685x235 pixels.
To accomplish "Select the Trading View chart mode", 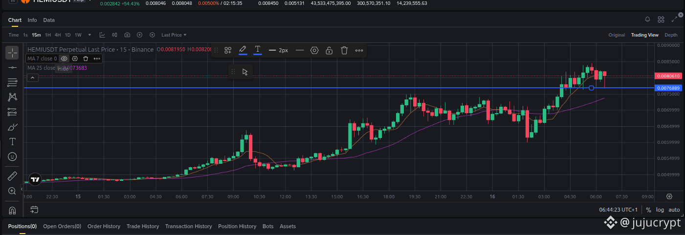I will coord(644,35).
